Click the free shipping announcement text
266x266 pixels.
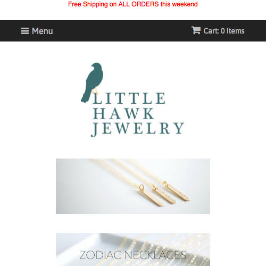point(133,4)
